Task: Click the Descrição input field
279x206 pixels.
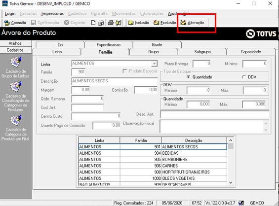Action: (115, 81)
